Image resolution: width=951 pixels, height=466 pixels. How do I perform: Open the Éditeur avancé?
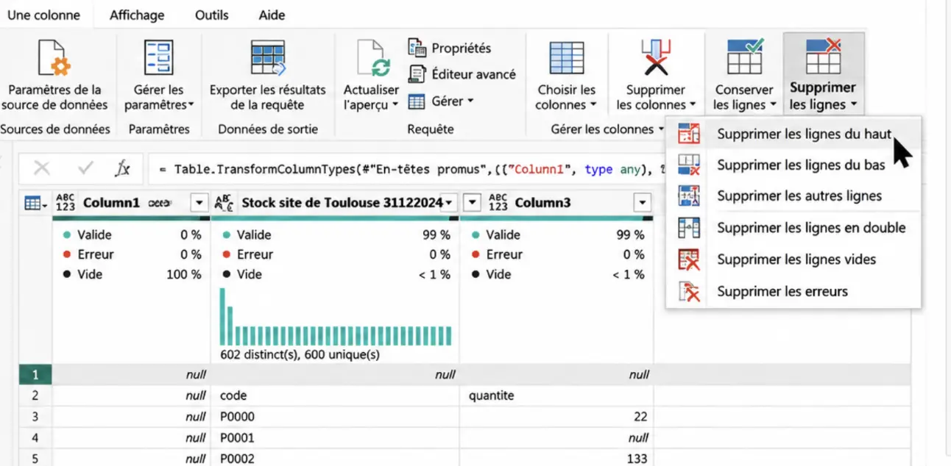[x=463, y=74]
